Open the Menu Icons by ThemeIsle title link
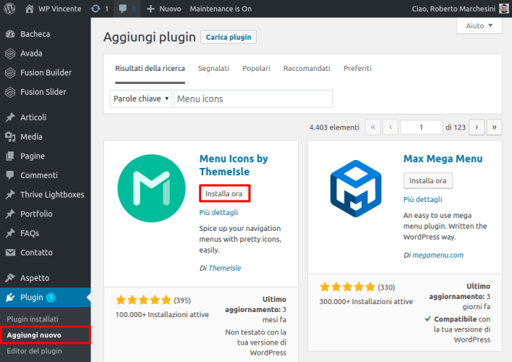This screenshot has width=512, height=362. (x=234, y=165)
